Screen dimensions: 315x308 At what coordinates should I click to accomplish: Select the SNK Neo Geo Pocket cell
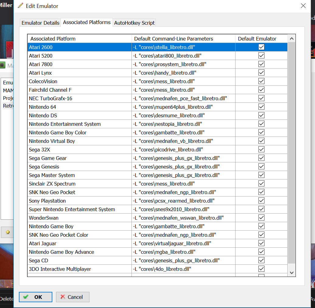point(79,192)
